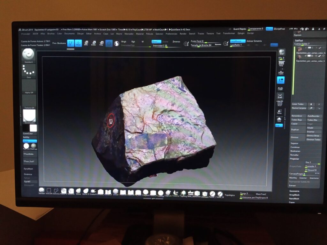Toggle the Transp transparency icon
Viewport: 327px width, 245px height.
coord(279,111)
